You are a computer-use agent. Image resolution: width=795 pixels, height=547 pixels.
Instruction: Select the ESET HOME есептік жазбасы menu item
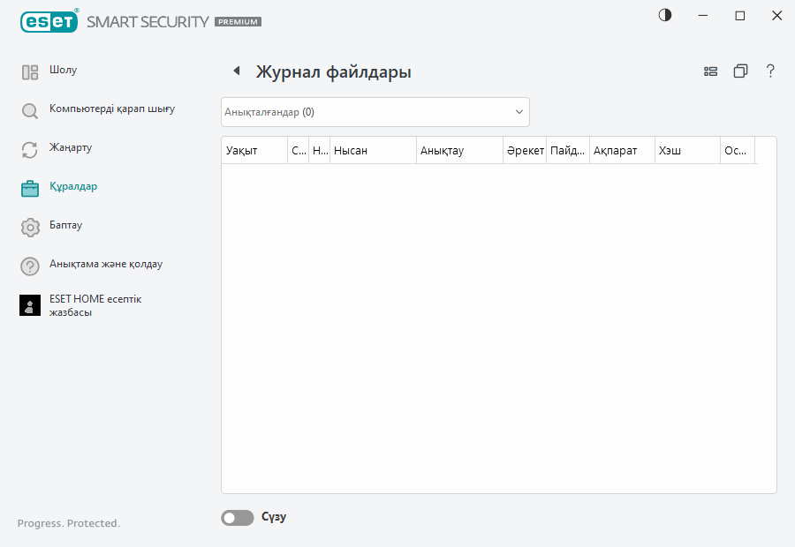coord(97,304)
